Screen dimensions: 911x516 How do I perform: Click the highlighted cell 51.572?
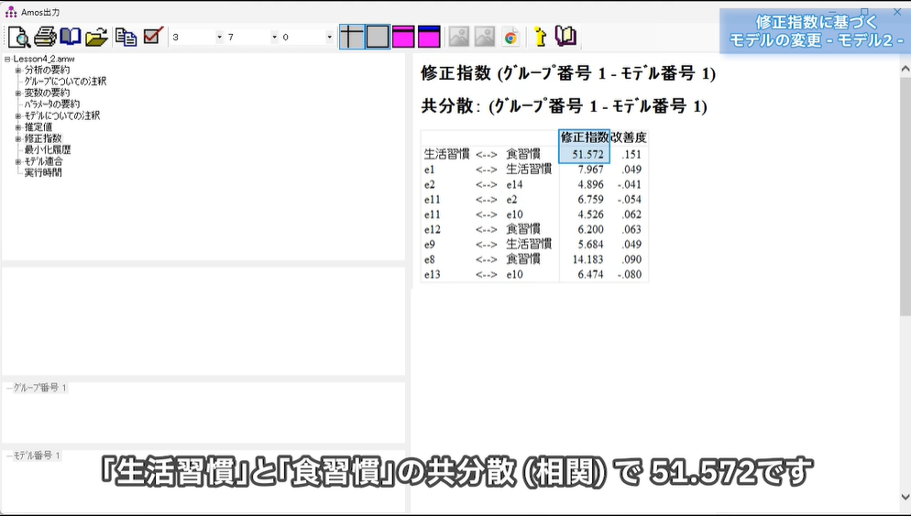[585, 154]
